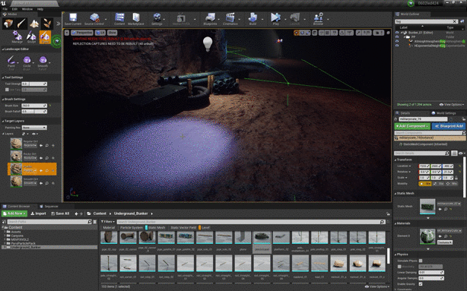
Task: Select the light bulb actor in the viewport
Action: tap(208, 44)
